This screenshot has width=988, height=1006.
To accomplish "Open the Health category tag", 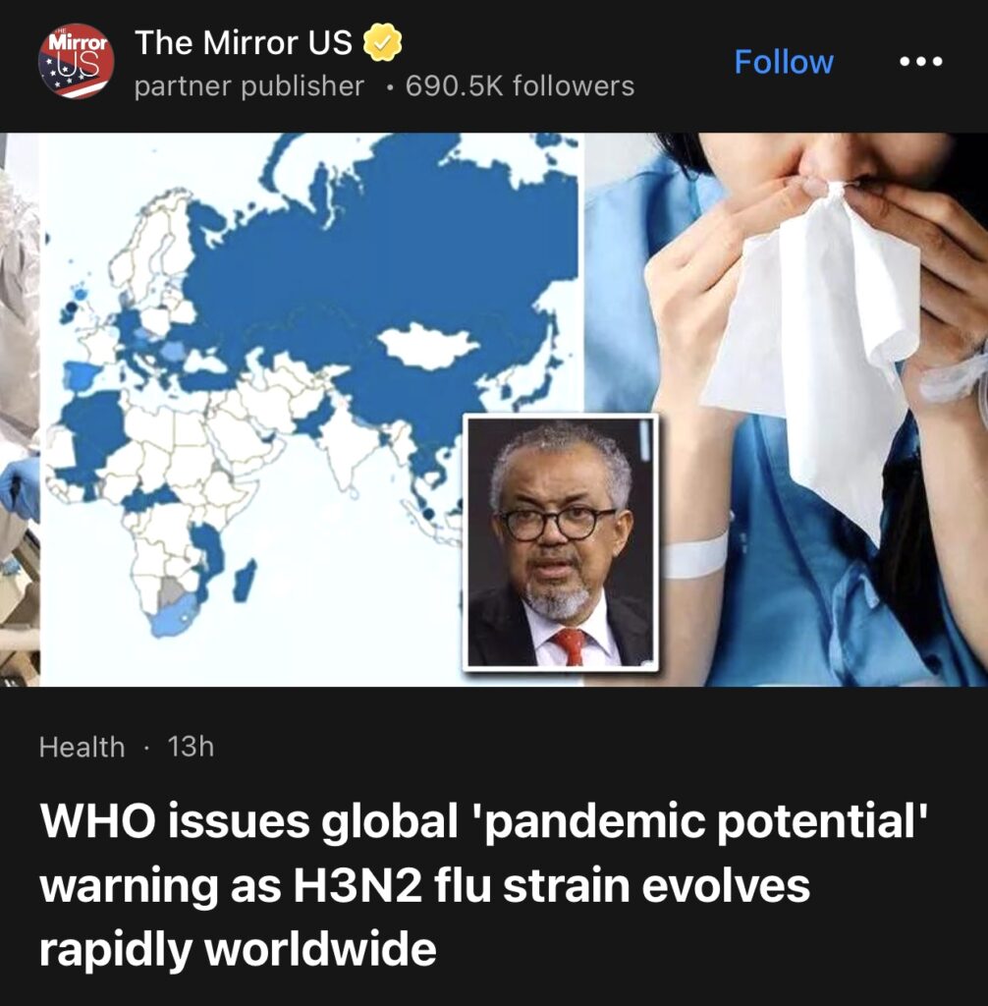I will (x=82, y=747).
